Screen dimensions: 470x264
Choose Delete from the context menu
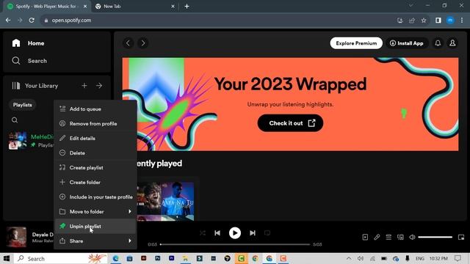click(x=95, y=153)
